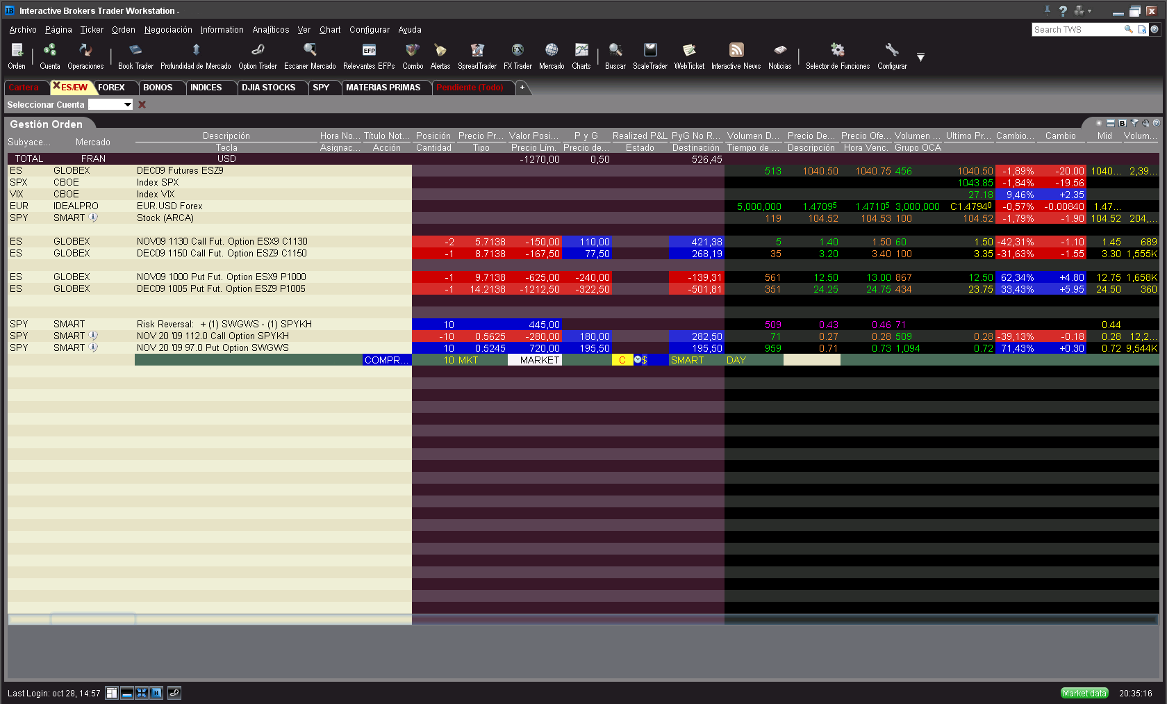Toggle the B button in panel header
The width and height of the screenshot is (1167, 704).
coord(1122,123)
